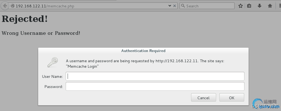
Task: Open the Downloads arrow icon
Action: pos(260,6)
